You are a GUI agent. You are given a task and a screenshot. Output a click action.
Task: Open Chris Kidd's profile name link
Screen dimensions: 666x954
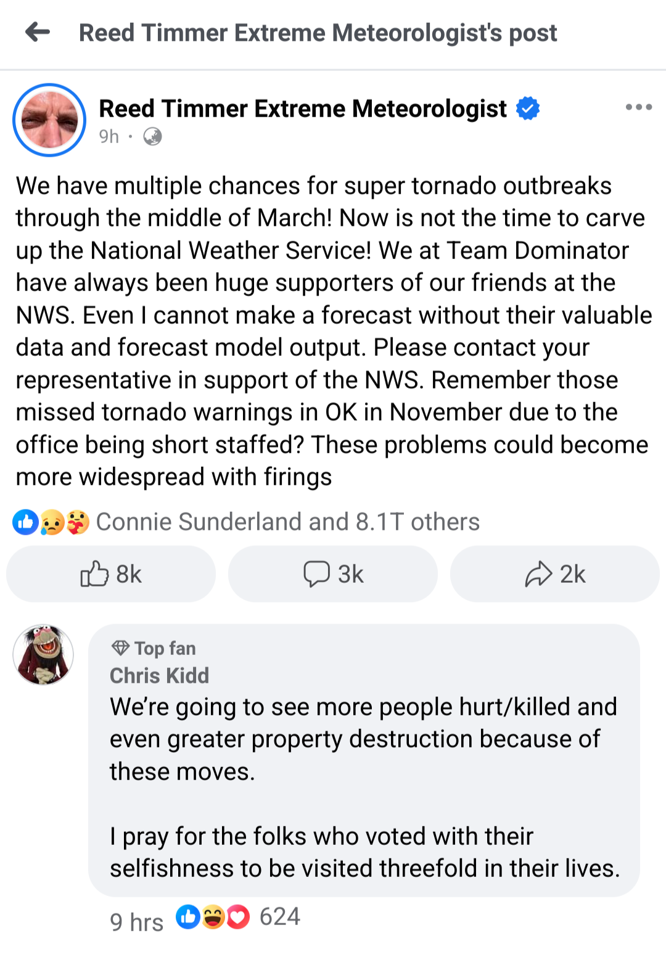coord(159,676)
